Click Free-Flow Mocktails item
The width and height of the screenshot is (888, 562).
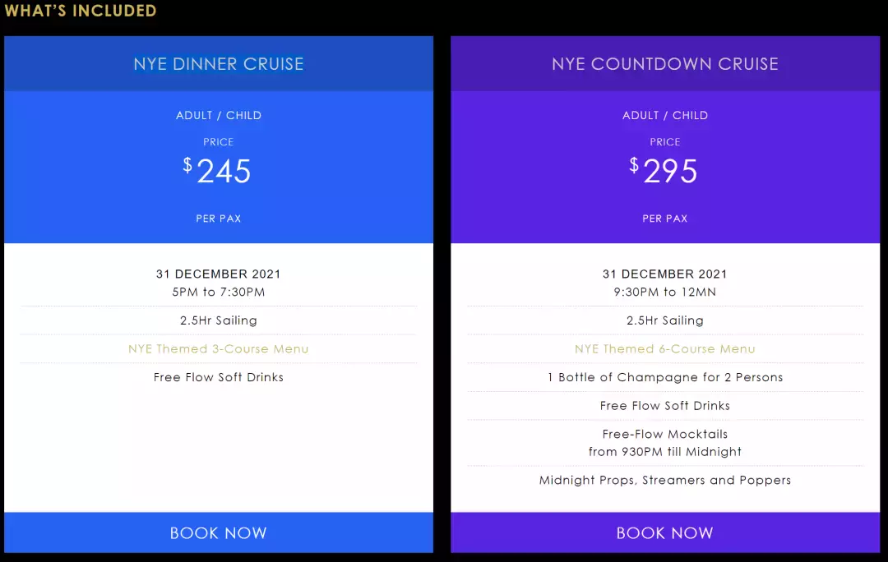(x=664, y=435)
